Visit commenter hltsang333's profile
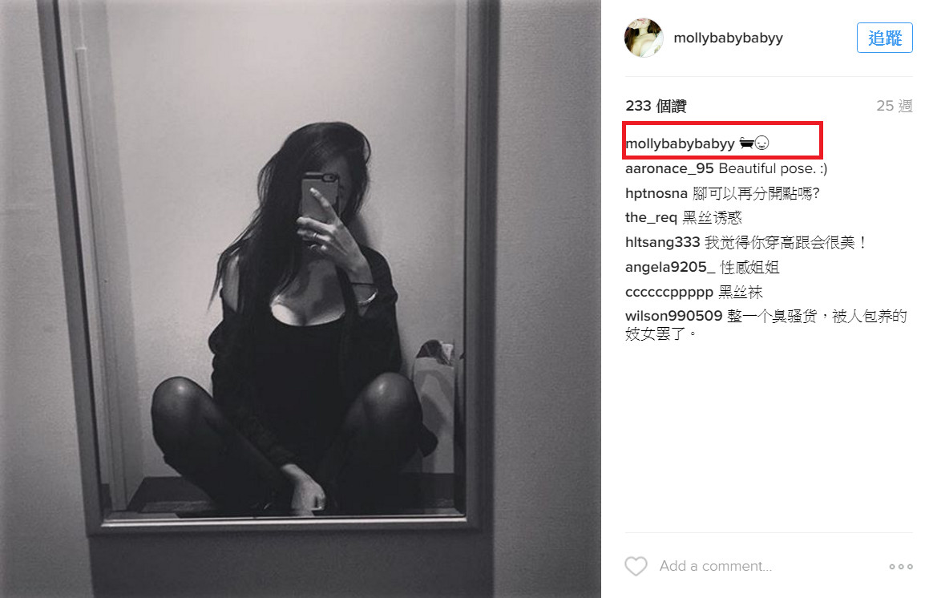This screenshot has height=598, width=929. pyautogui.click(x=662, y=242)
